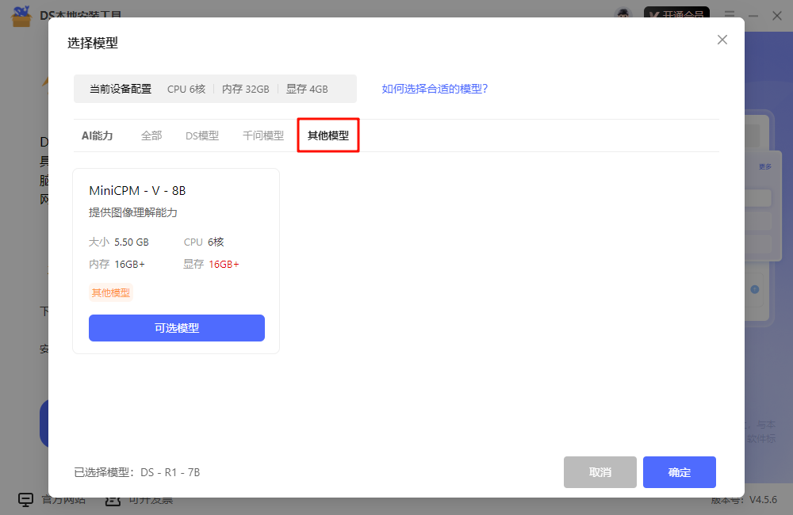Click the orange 其他模型 tag label

[x=110, y=293]
